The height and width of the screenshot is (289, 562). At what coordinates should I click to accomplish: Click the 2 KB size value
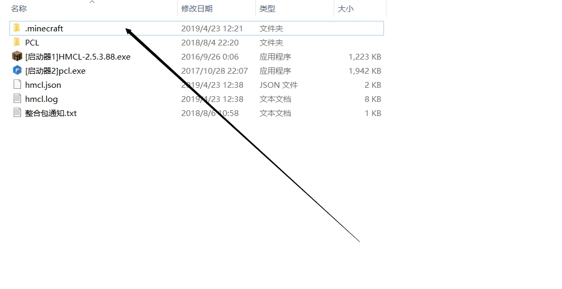[x=373, y=85]
